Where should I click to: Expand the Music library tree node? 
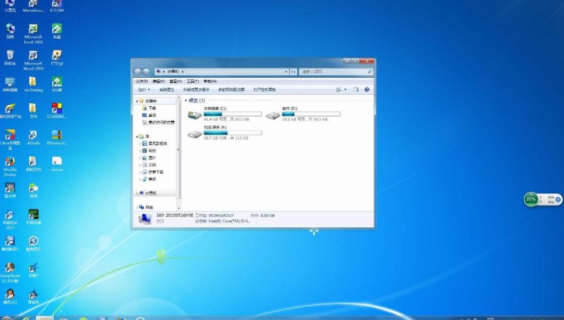140,179
